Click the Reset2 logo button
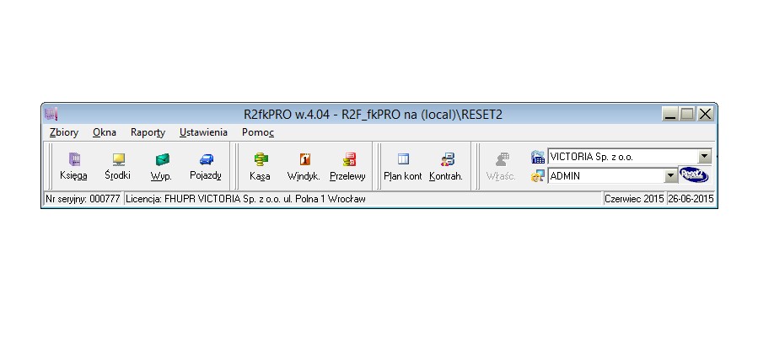The height and width of the screenshot is (338, 758). click(x=694, y=174)
